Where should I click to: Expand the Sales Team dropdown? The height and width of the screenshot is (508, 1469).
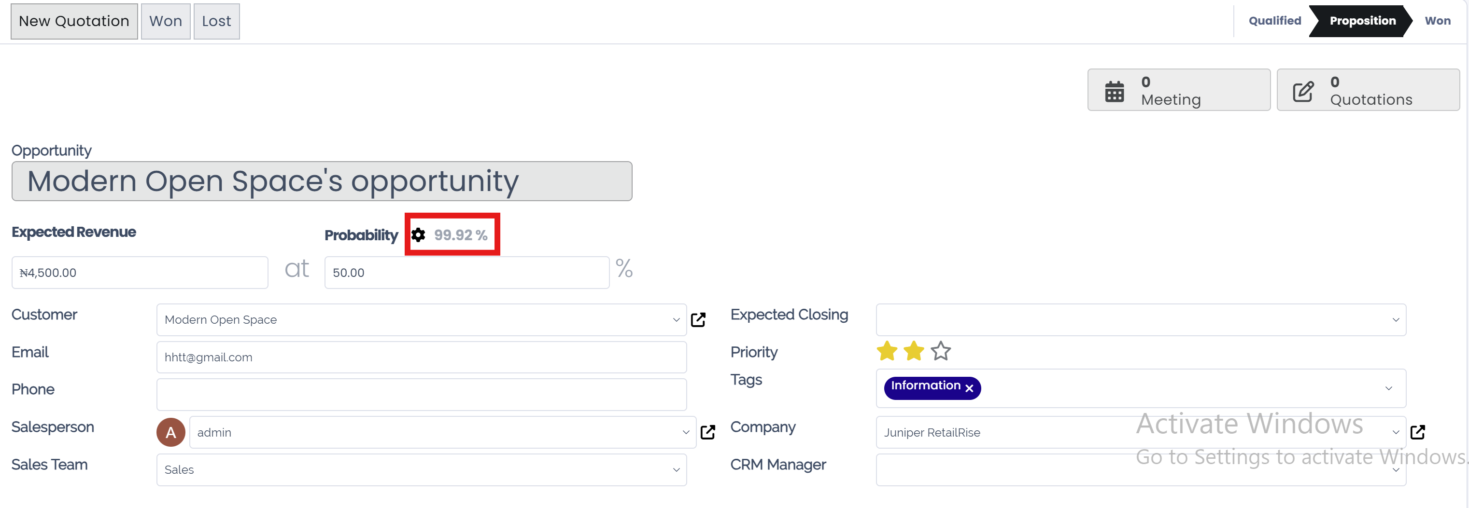click(676, 470)
